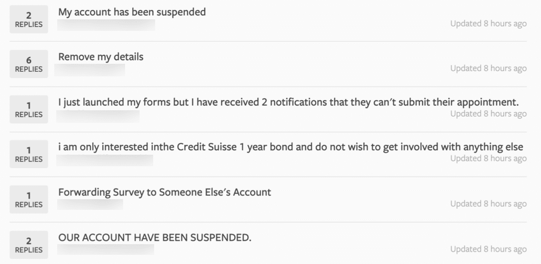Open the "OUR ACCOUNT HAVE BEEN SUSPENDED." thread
The height and width of the screenshot is (264, 541).
(155, 237)
